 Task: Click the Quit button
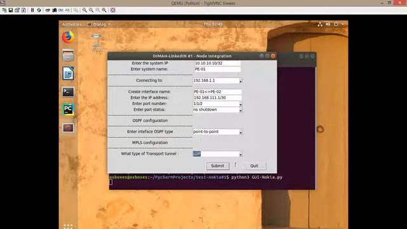(x=254, y=165)
